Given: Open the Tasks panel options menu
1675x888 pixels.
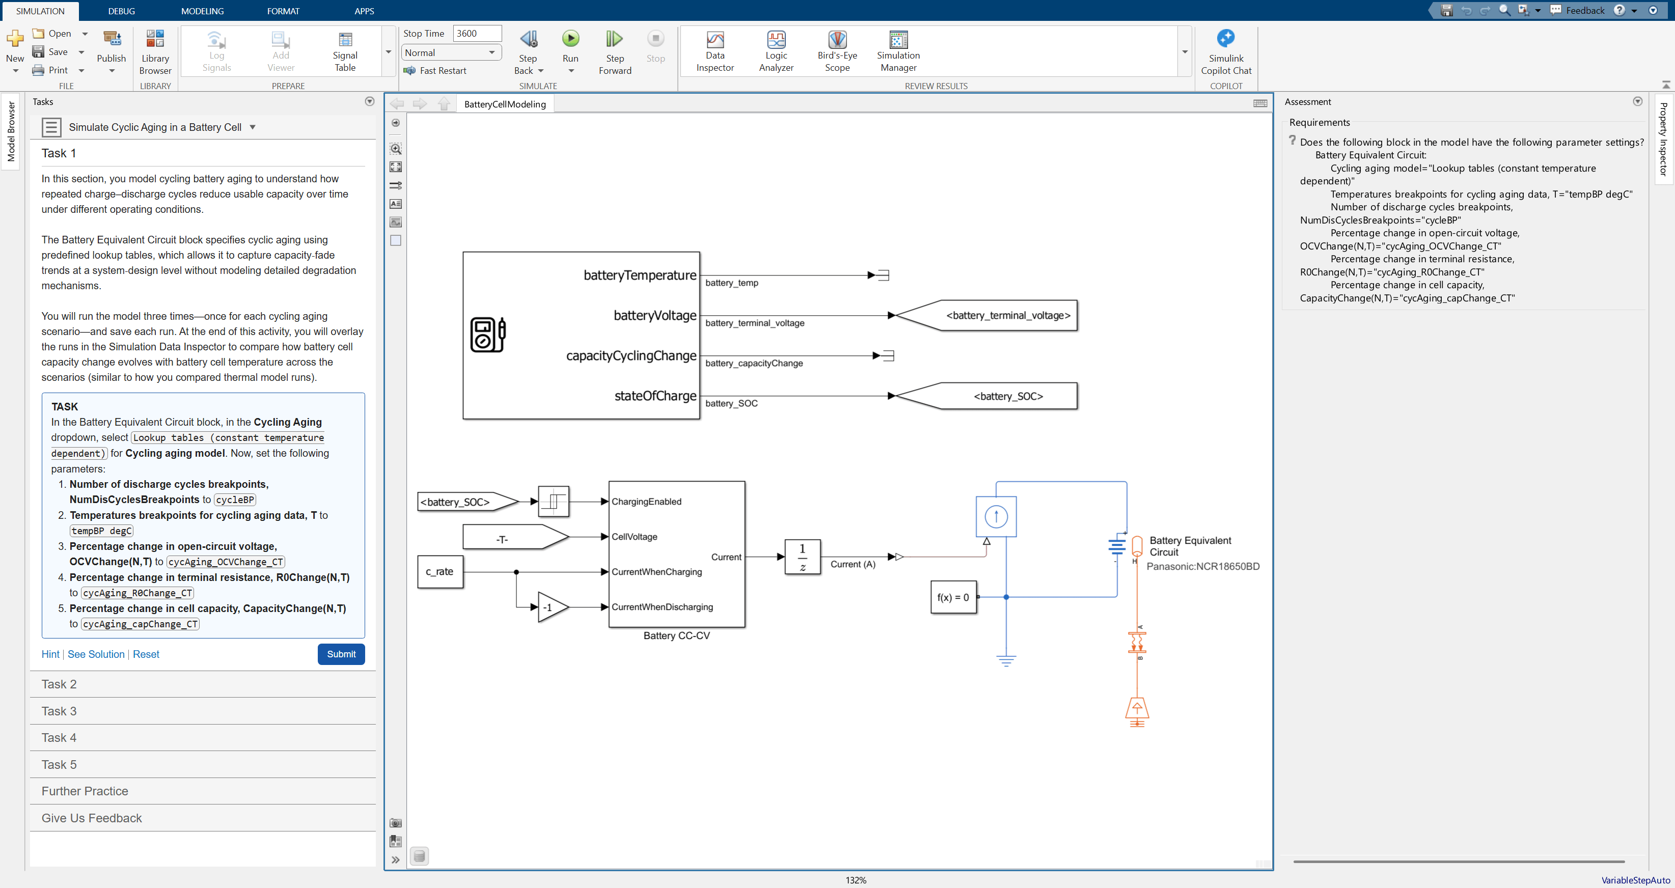Looking at the screenshot, I should click(x=369, y=101).
